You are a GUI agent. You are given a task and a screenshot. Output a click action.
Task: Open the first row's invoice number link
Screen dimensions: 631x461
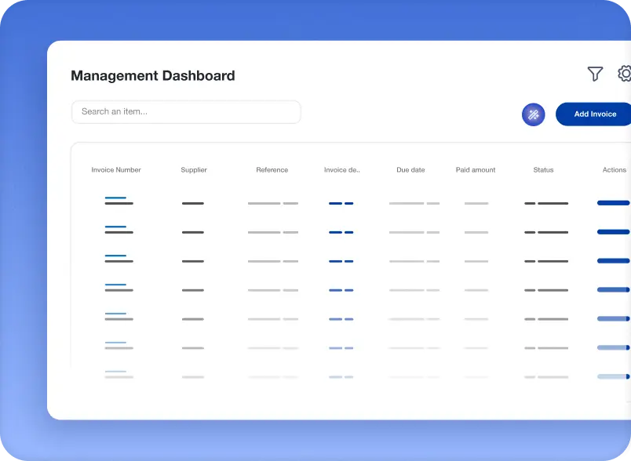tap(116, 198)
